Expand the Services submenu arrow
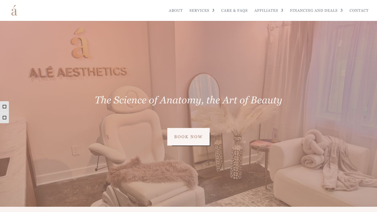This screenshot has height=212, width=377. point(213,10)
